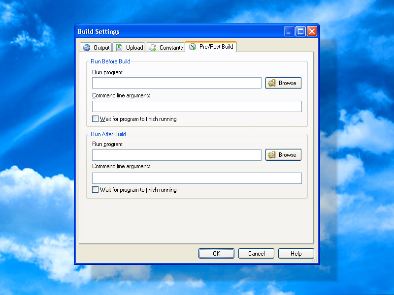This screenshot has height=295, width=394.
Task: Confirm settings with the OK button
Action: [216, 253]
